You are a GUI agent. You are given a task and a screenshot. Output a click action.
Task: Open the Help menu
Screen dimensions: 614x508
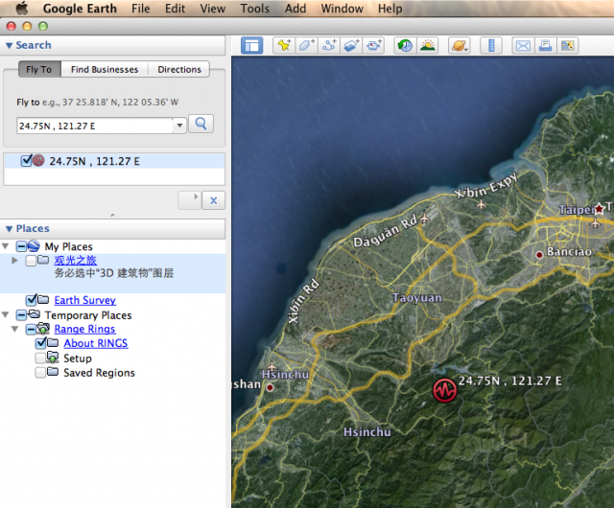click(390, 9)
